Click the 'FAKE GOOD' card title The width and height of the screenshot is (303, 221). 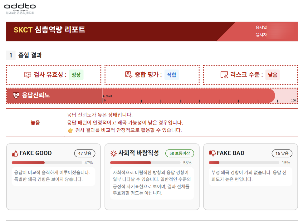(36, 153)
